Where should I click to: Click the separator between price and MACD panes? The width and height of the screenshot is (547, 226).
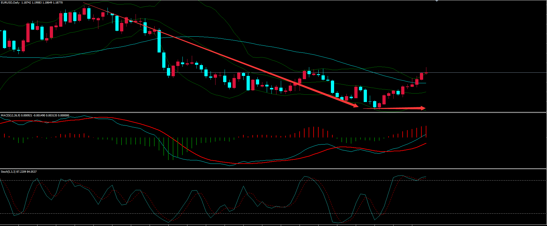click(x=264, y=113)
